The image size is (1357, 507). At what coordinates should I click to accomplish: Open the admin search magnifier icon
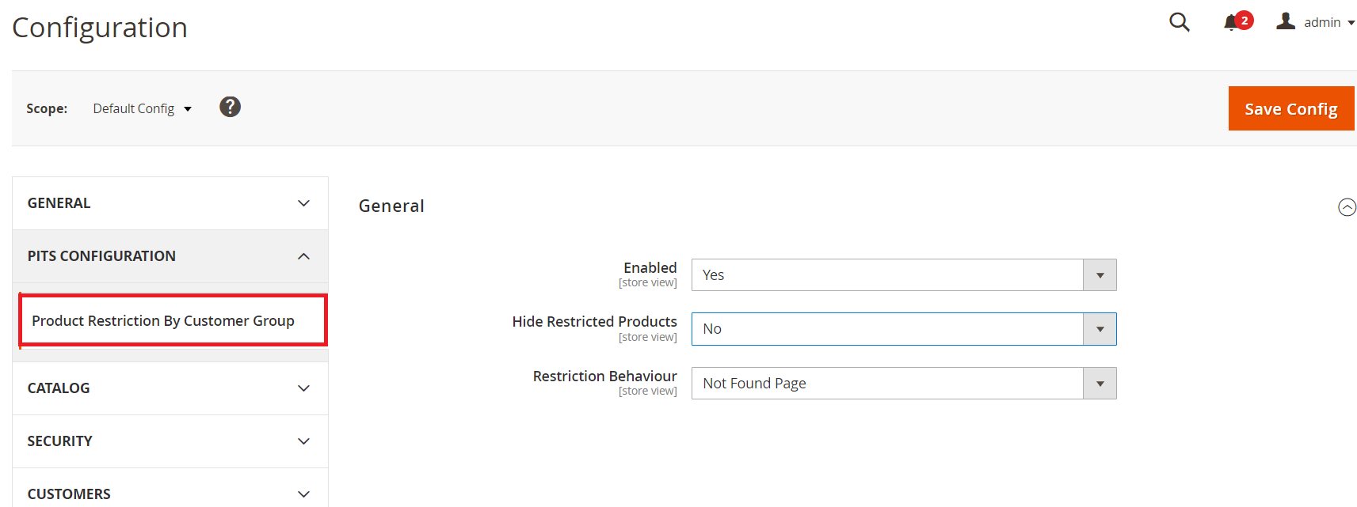(x=1179, y=22)
